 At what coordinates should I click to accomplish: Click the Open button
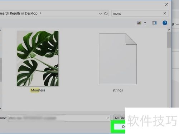[120, 126]
